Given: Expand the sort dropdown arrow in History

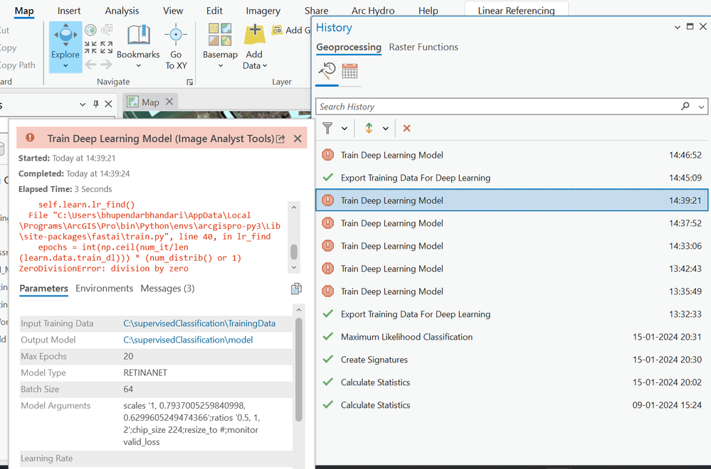Looking at the screenshot, I should (386, 129).
